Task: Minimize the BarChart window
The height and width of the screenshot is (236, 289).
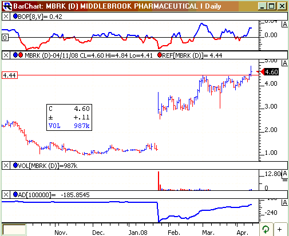Action: [262, 6]
